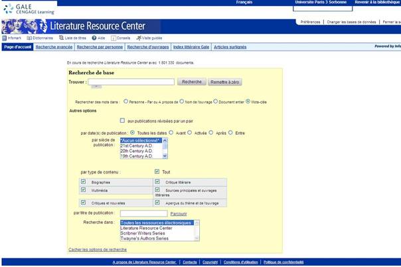Open the Dictionnaires tool

coord(40,38)
